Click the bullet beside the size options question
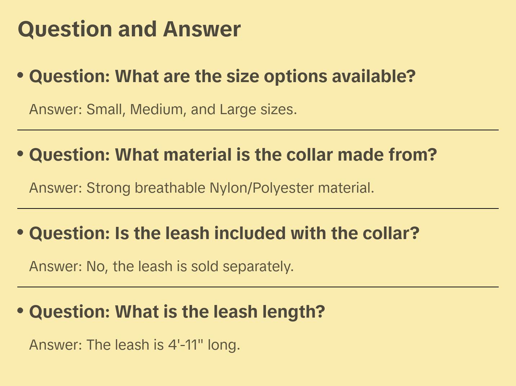This screenshot has height=386, width=516. (x=21, y=75)
